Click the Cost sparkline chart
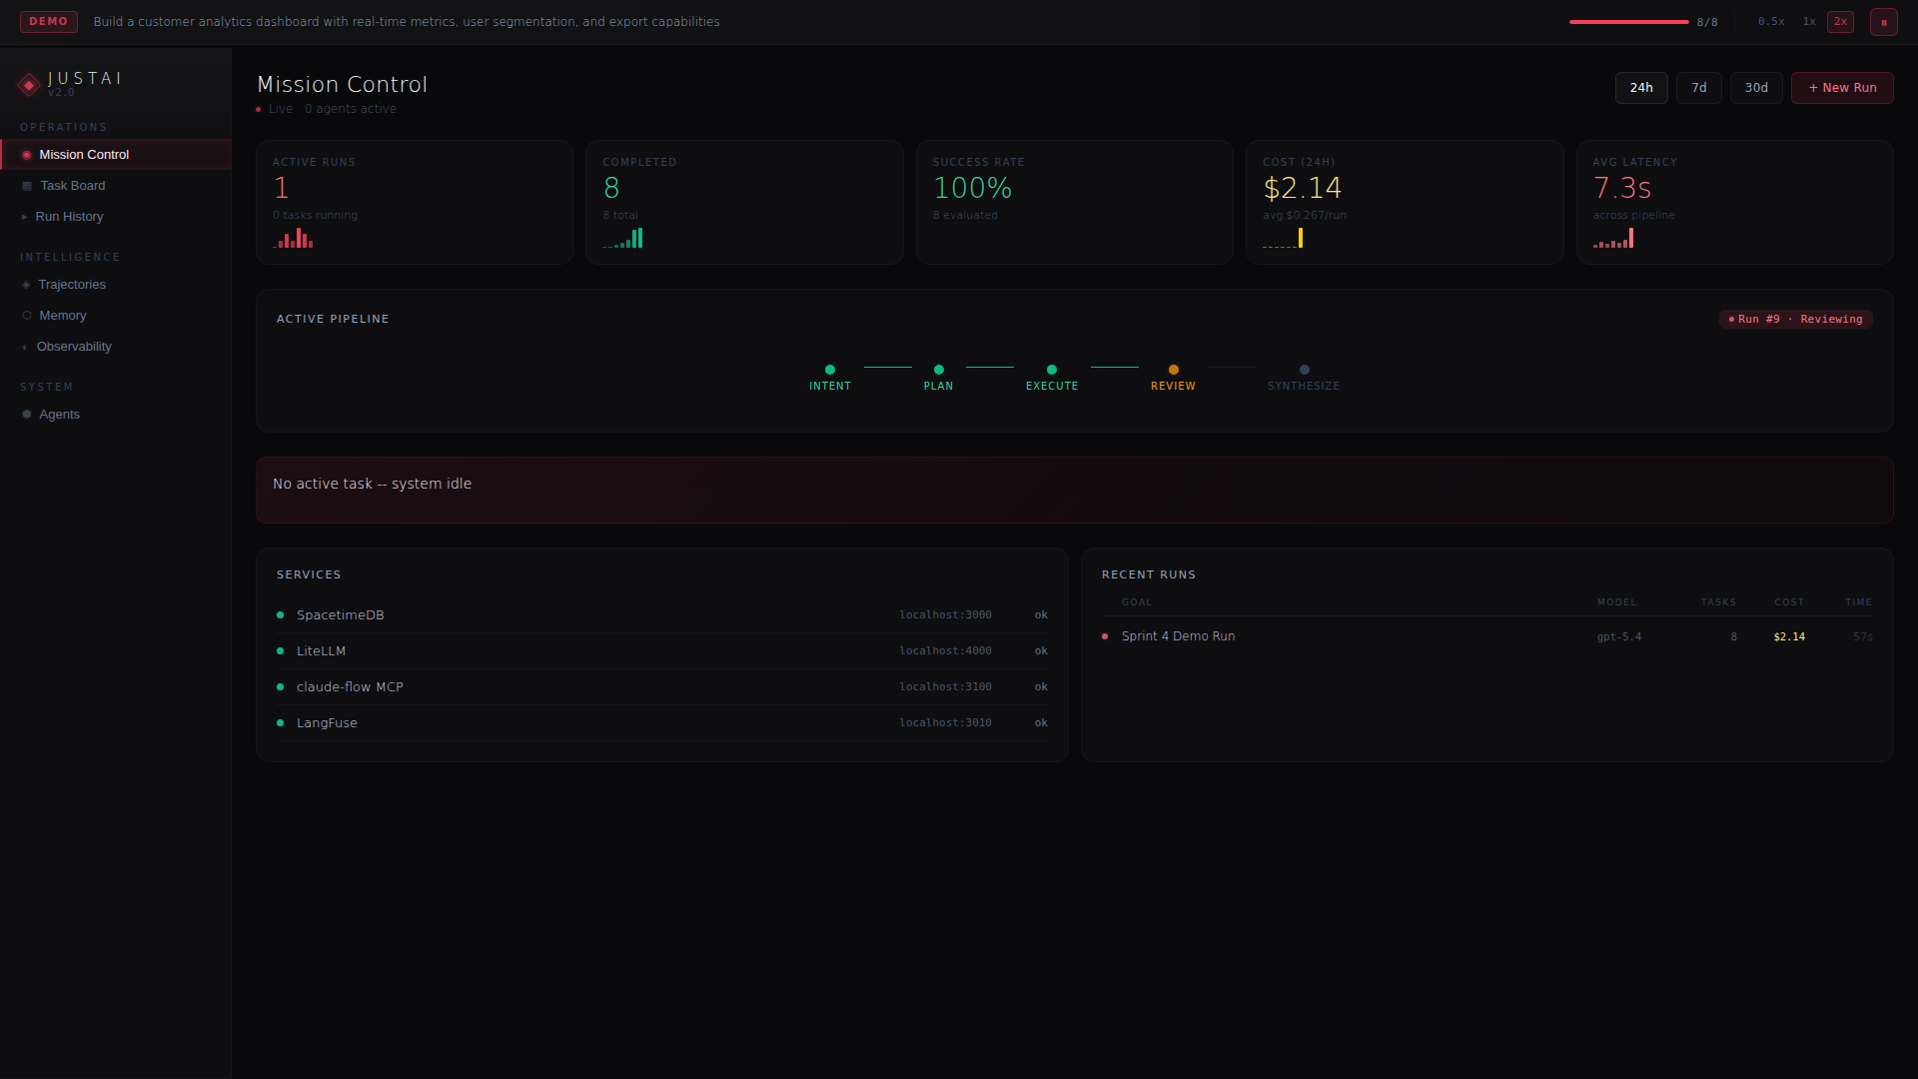1918x1079 pixels. tap(1283, 238)
